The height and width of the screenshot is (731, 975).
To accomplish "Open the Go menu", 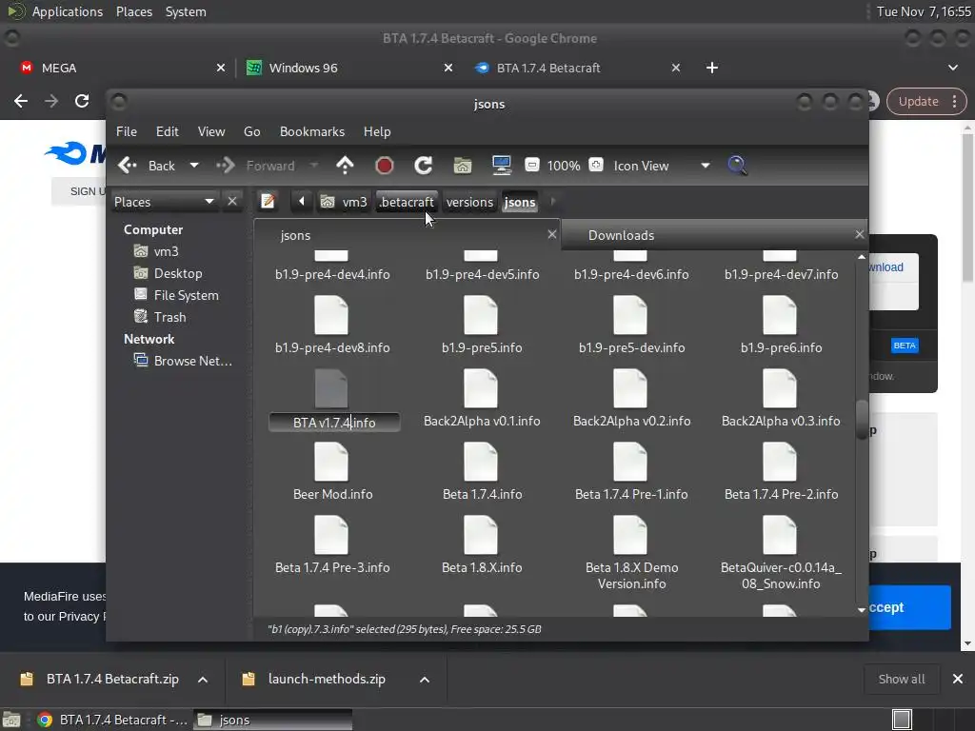I will pos(251,131).
